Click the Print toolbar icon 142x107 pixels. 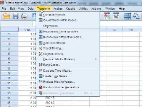(24, 16)
